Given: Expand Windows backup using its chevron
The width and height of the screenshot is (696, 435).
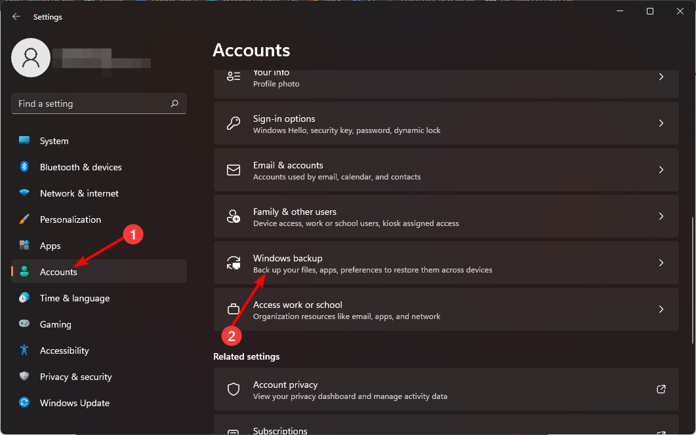Looking at the screenshot, I should coord(661,263).
